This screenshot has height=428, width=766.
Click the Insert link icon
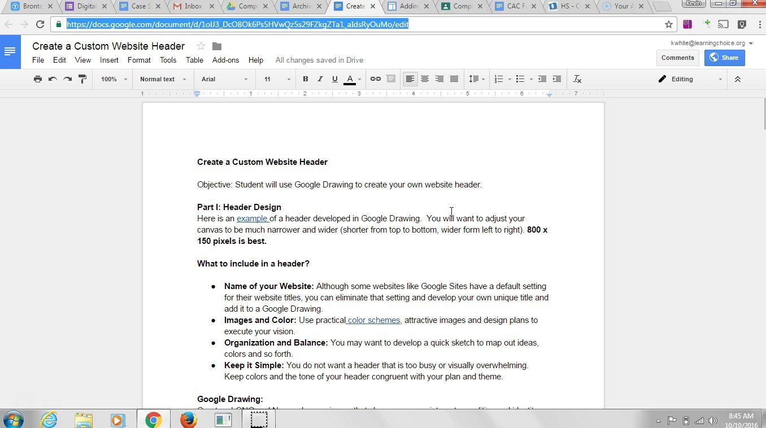coord(375,79)
